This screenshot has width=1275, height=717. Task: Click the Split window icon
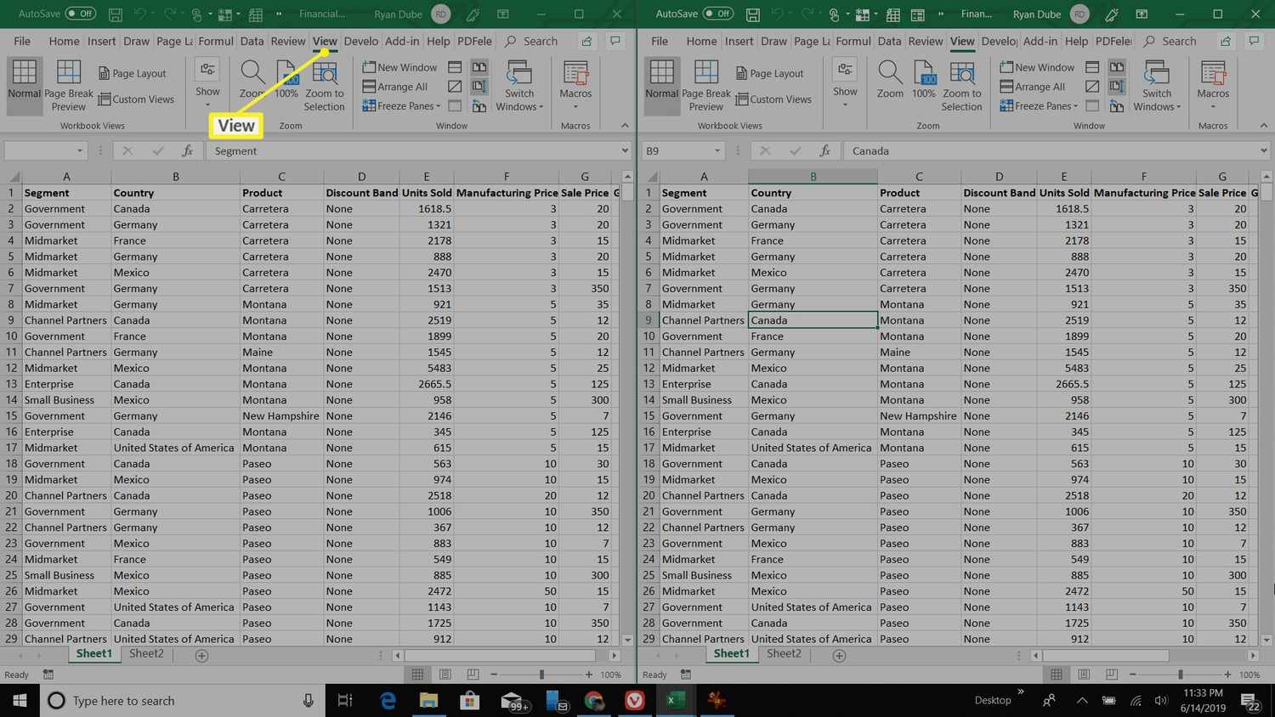[455, 66]
